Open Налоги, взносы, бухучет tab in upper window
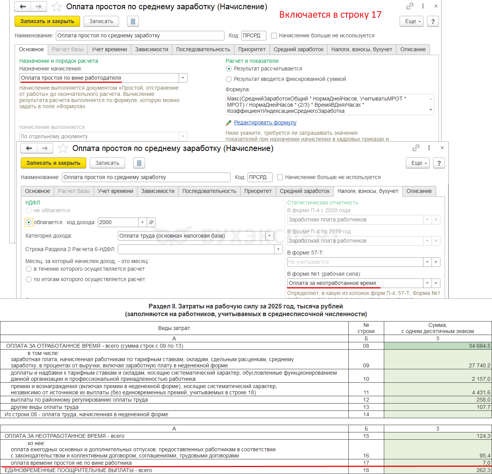This screenshot has width=492, height=474. coord(362,49)
